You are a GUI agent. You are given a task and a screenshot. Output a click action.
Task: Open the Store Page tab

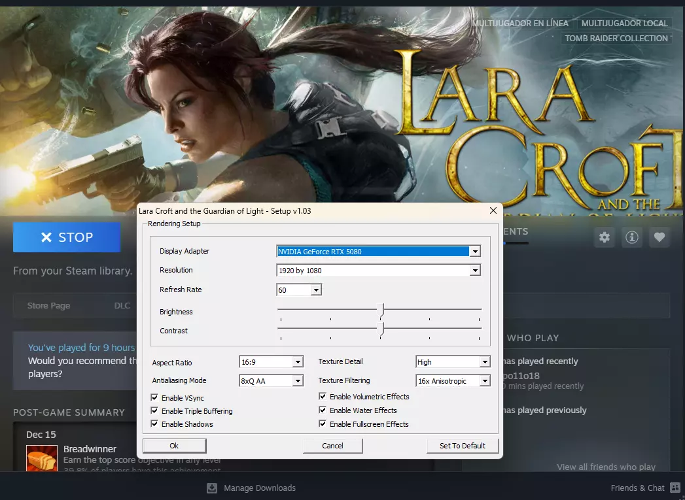tap(48, 306)
